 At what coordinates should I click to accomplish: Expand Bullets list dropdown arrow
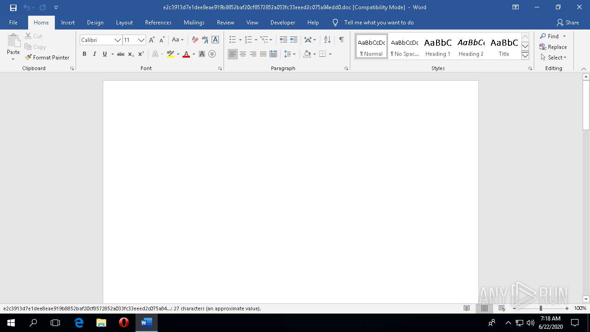click(240, 40)
